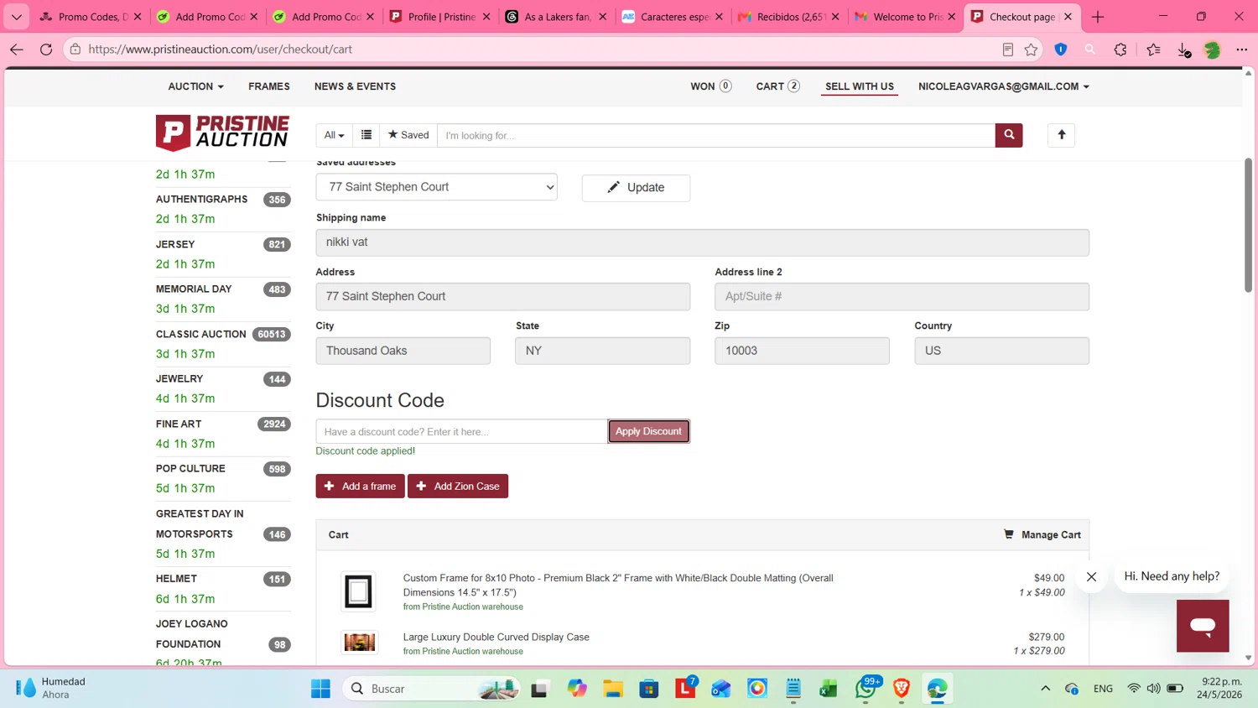Open Microsoft Store from taskbar

649,689
